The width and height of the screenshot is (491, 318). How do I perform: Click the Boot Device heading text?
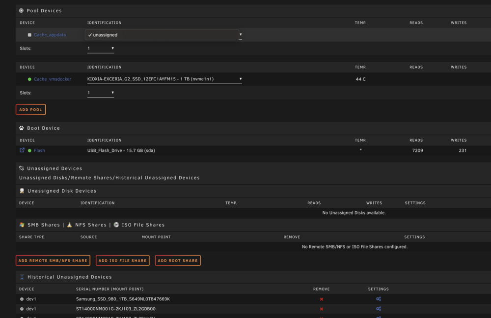coord(43,128)
